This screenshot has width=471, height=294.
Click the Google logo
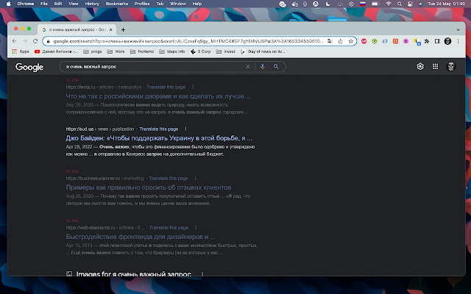click(29, 67)
